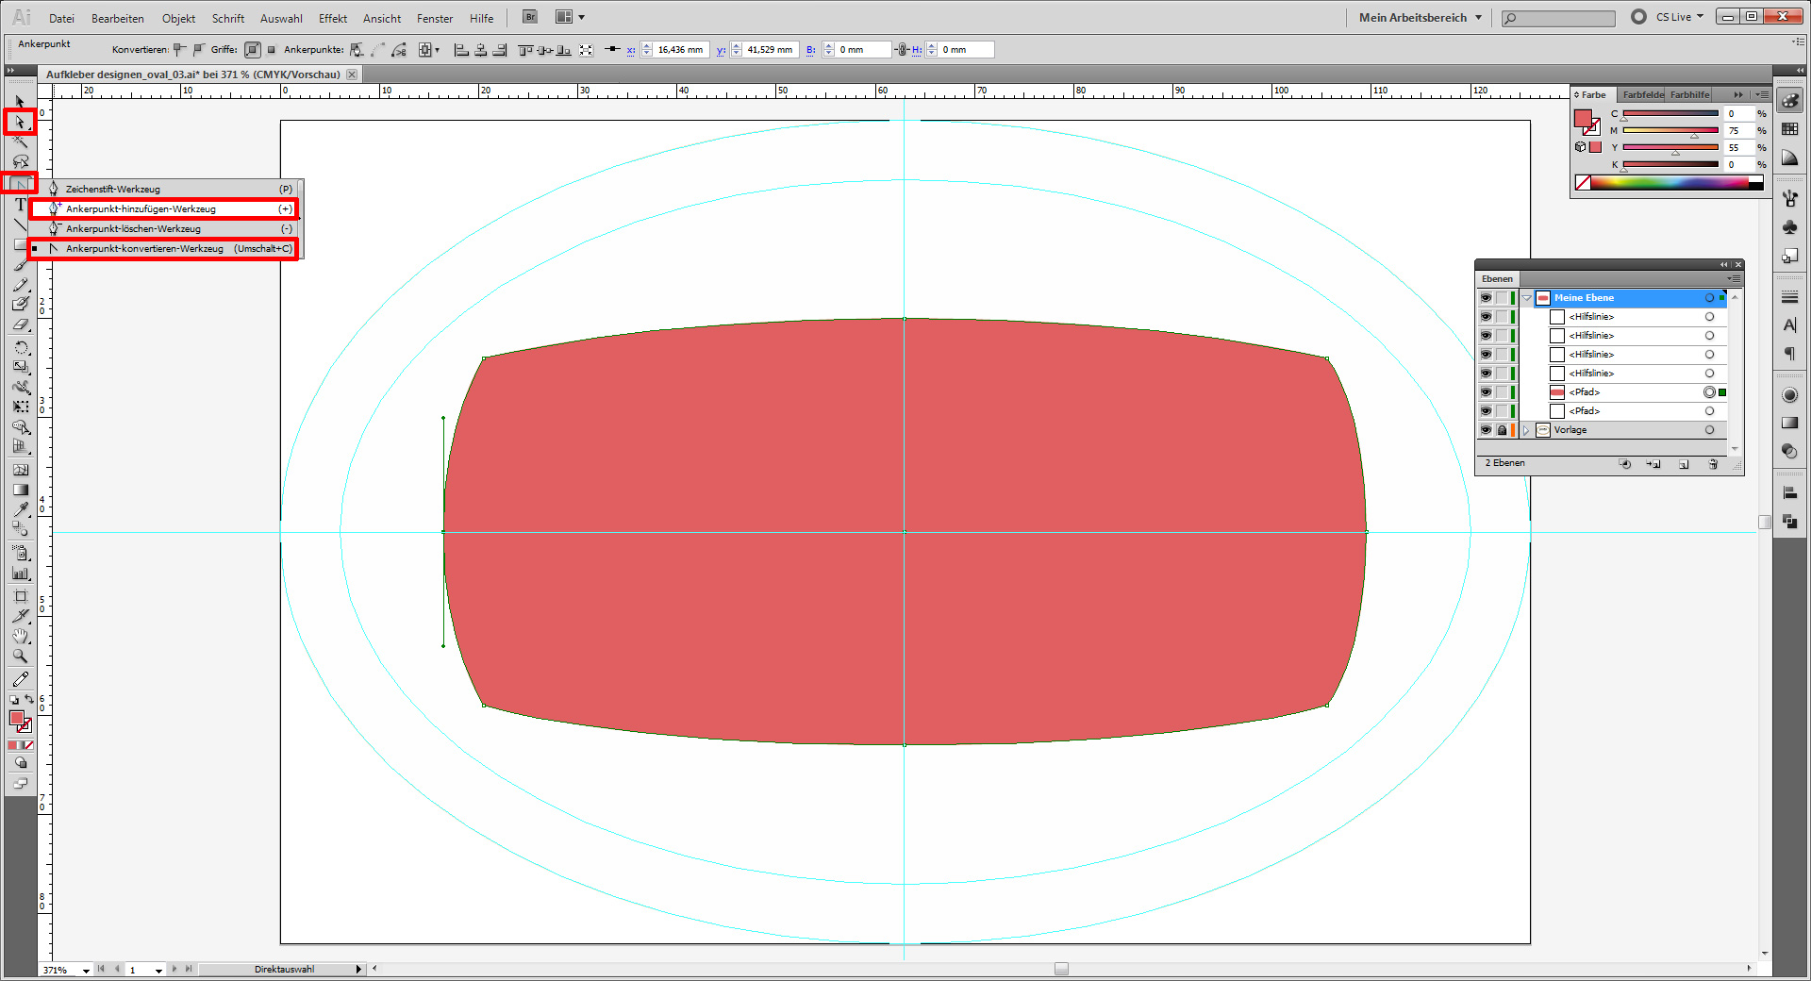This screenshot has width=1811, height=981.
Task: Click the X coordinate input field
Action: [x=680, y=50]
